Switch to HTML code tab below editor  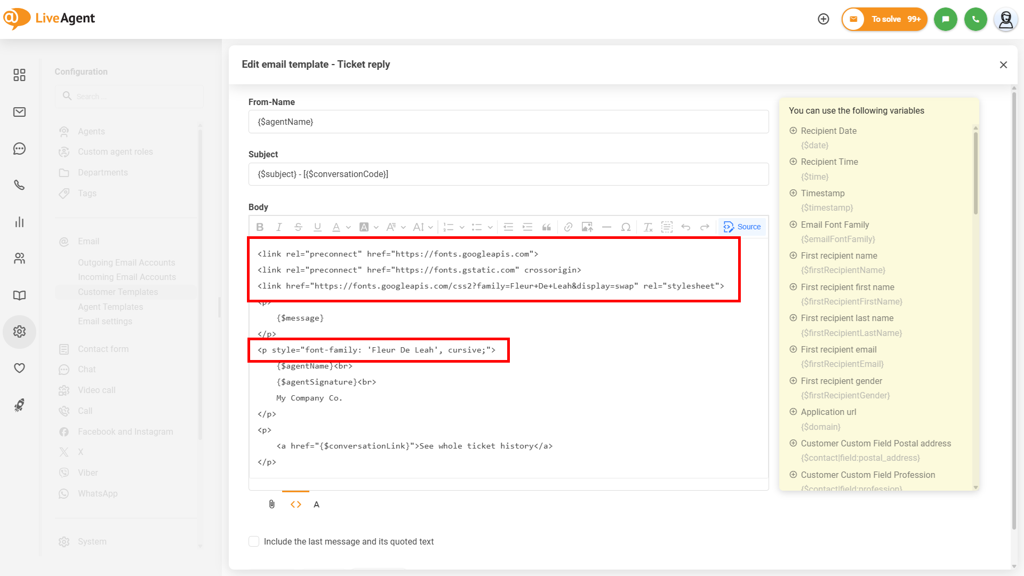295,504
